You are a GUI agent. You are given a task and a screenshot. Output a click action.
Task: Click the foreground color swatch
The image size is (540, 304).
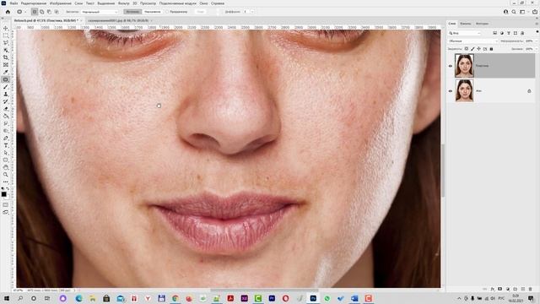4,194
